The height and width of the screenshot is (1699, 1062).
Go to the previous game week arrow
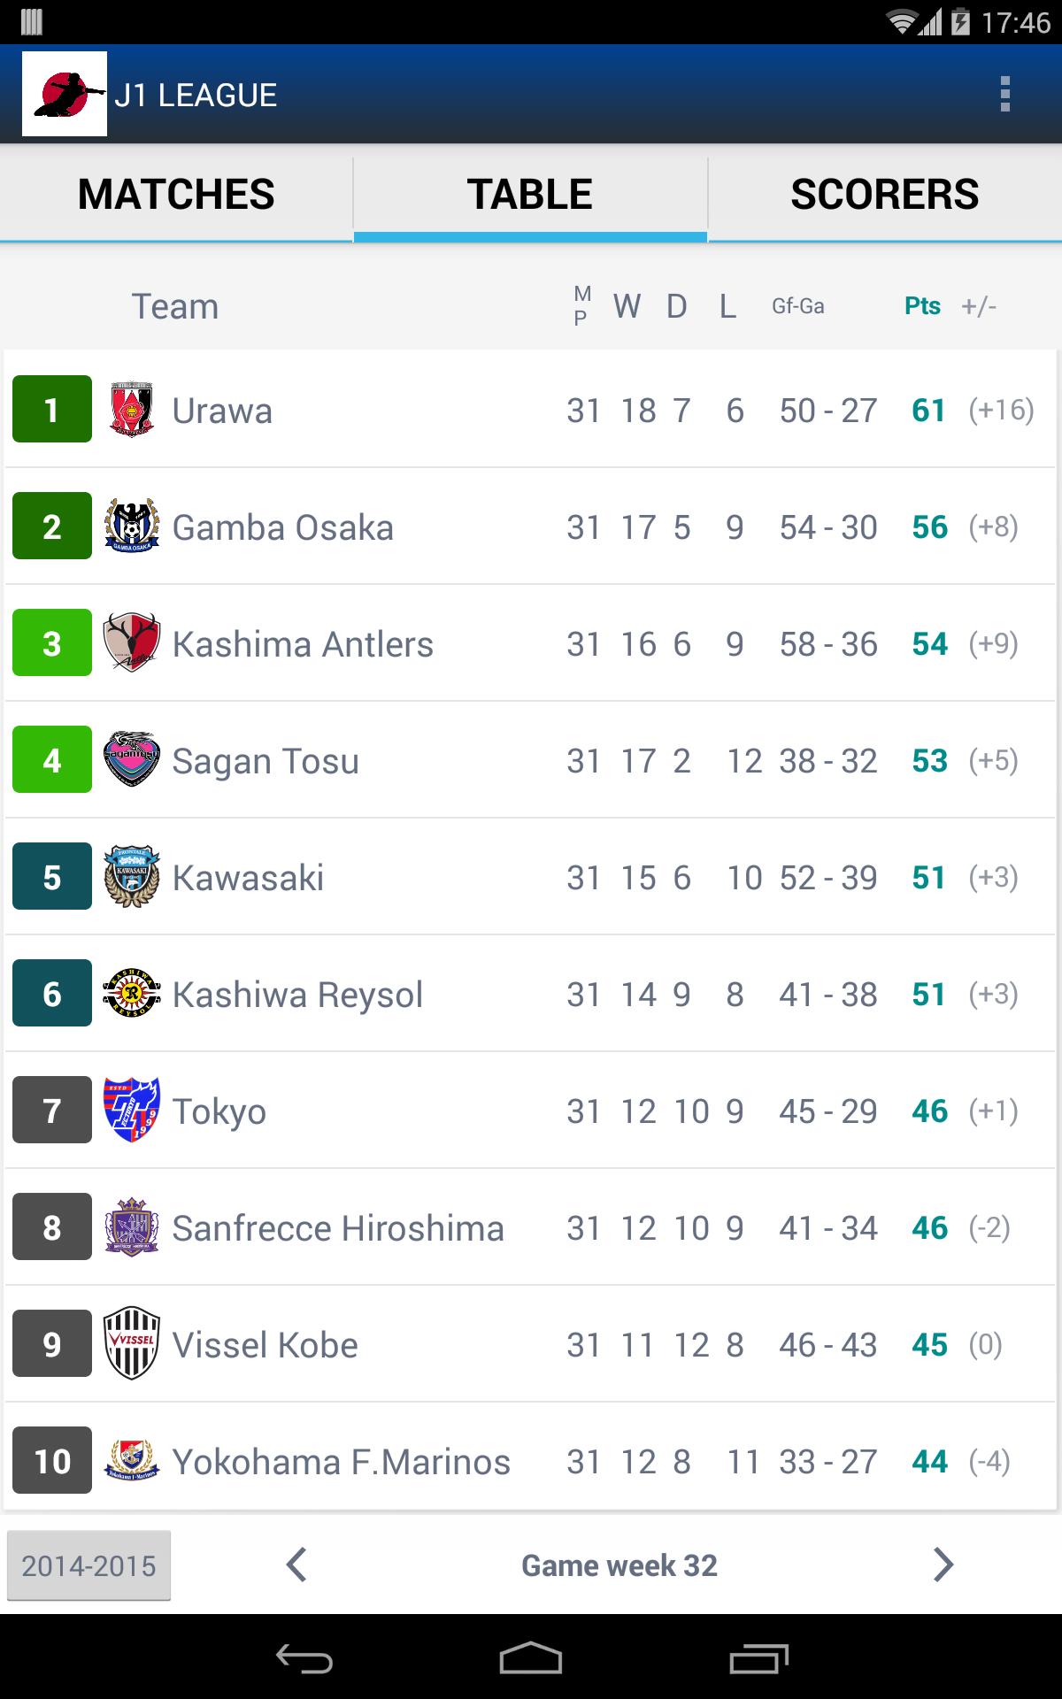pyautogui.click(x=296, y=1564)
